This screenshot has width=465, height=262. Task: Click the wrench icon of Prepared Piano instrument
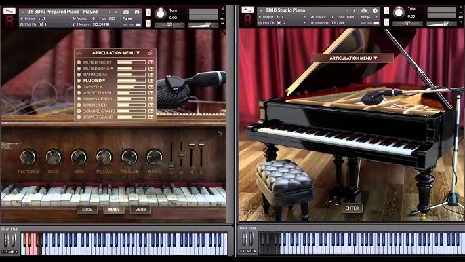coord(9,12)
